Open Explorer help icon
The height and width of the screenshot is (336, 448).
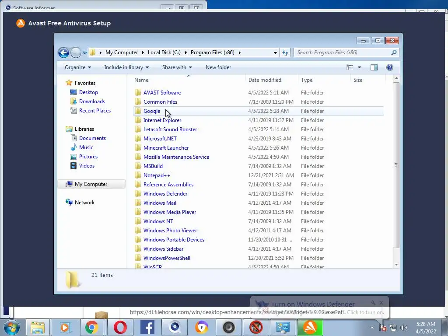[x=389, y=67]
